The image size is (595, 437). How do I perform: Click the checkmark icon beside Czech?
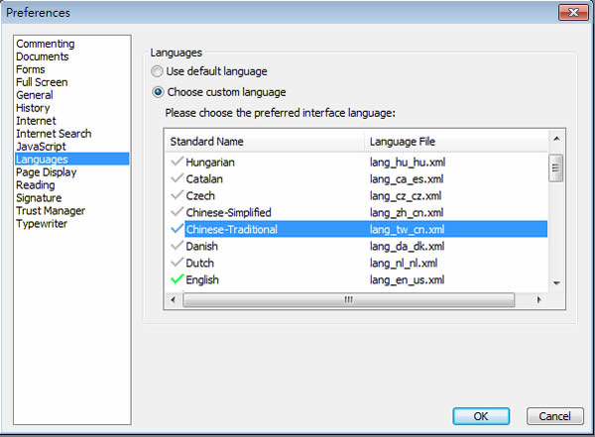[177, 195]
